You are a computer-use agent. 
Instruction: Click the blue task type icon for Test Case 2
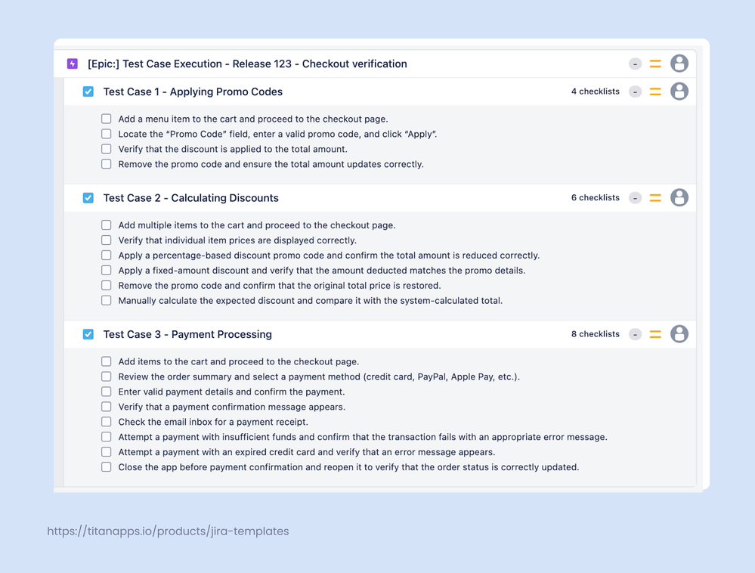pyautogui.click(x=88, y=197)
